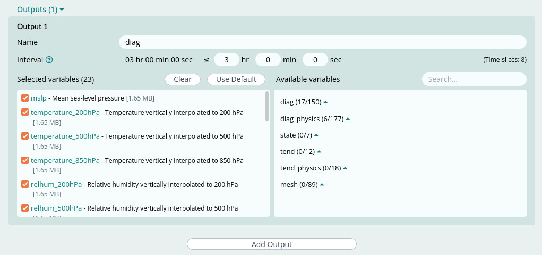Click the temperature_850hPa variable link

tap(65, 160)
